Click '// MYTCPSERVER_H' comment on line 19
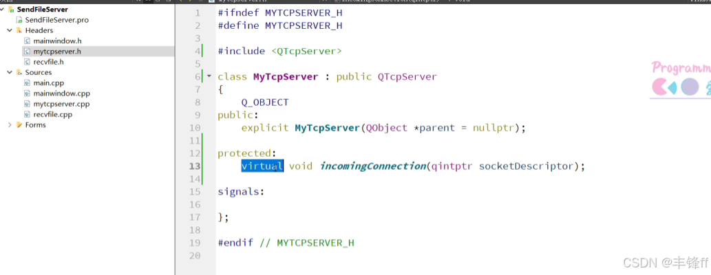Viewport: 711px width, 275px height. 306,243
